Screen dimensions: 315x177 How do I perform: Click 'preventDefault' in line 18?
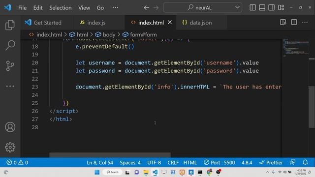[105, 47]
